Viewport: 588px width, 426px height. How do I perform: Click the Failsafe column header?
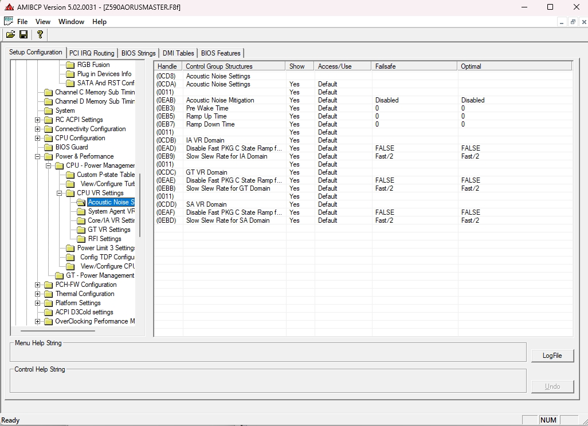coord(414,66)
